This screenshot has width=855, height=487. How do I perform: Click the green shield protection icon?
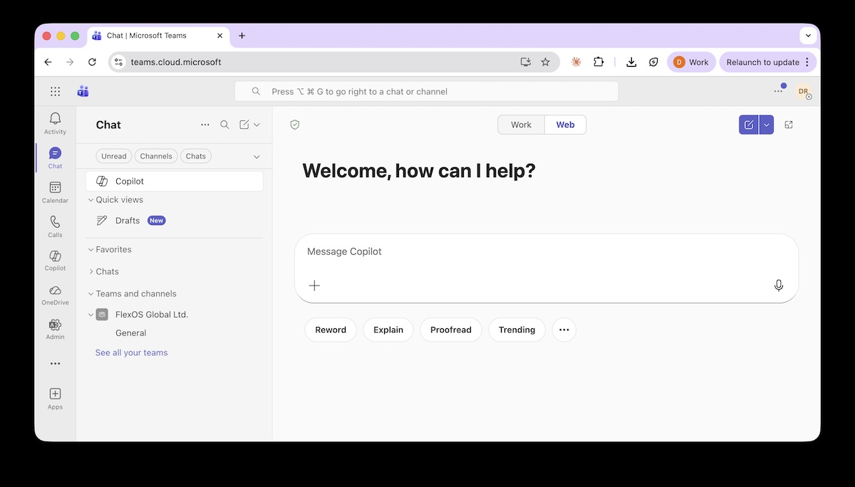[295, 125]
